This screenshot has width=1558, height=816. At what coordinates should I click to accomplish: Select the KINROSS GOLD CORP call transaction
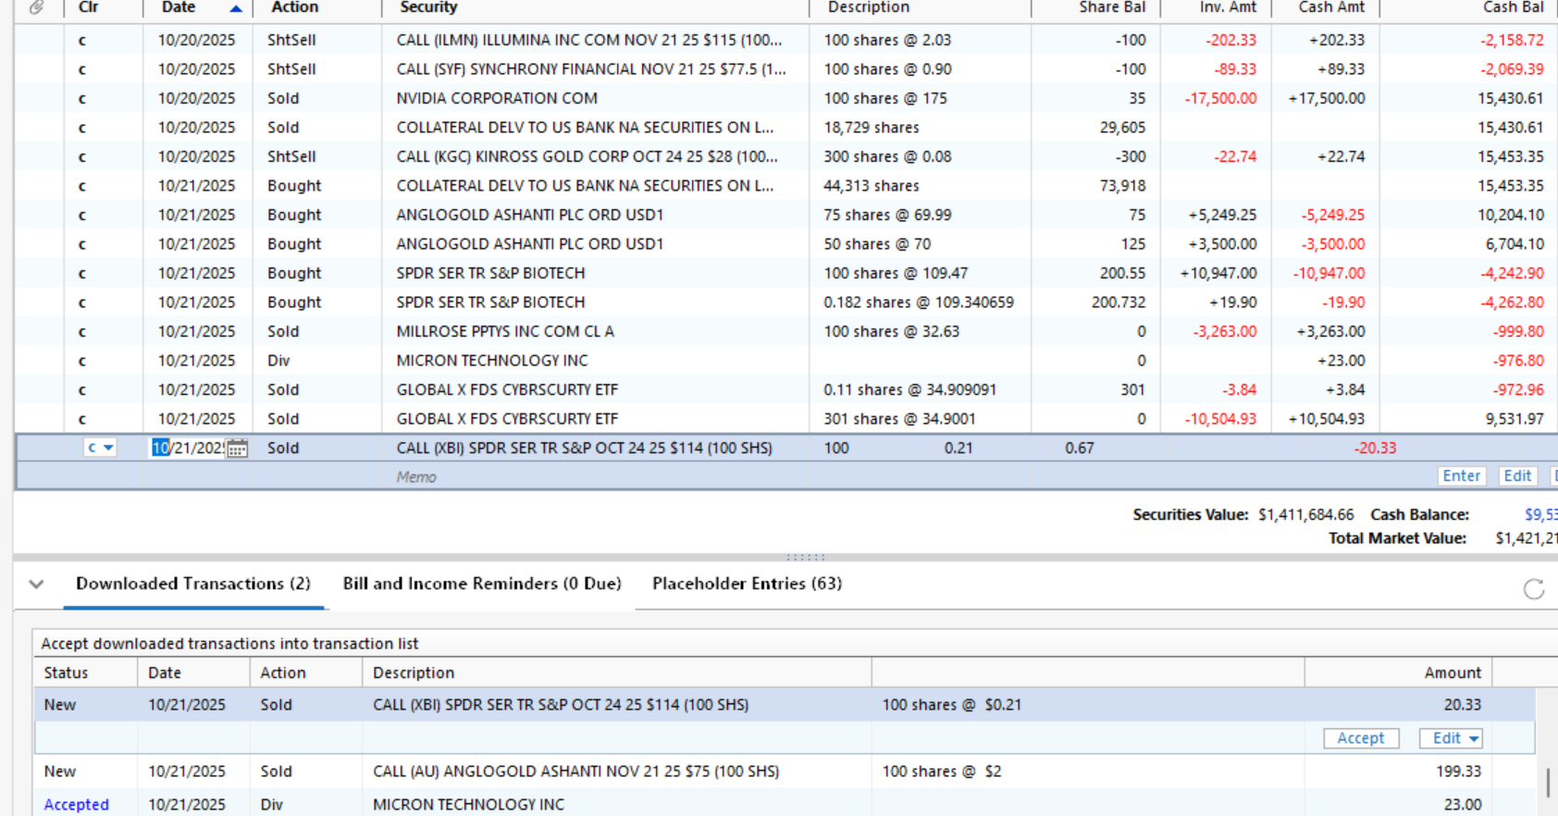click(x=786, y=156)
